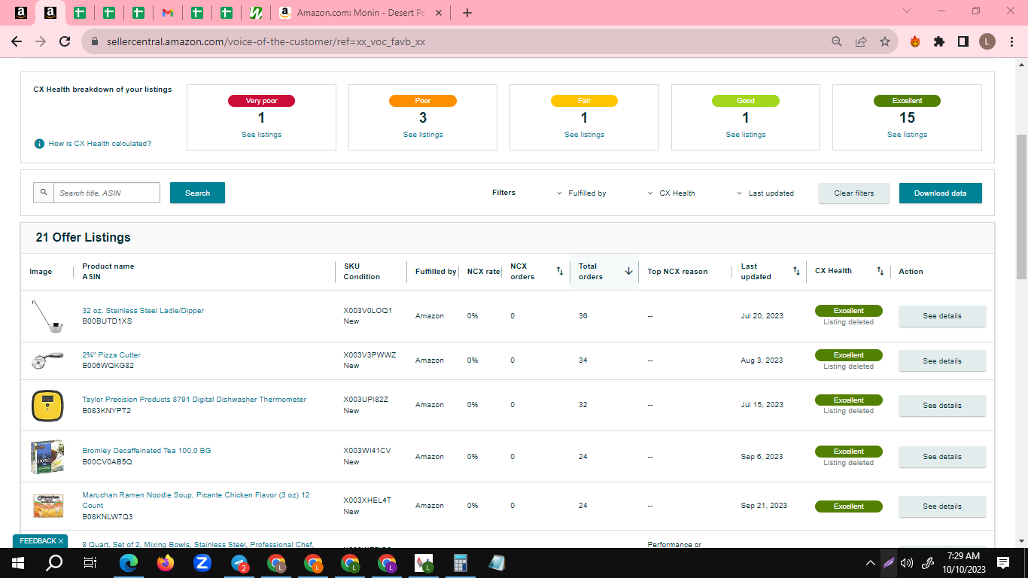Open Windows taskbar search

54,562
